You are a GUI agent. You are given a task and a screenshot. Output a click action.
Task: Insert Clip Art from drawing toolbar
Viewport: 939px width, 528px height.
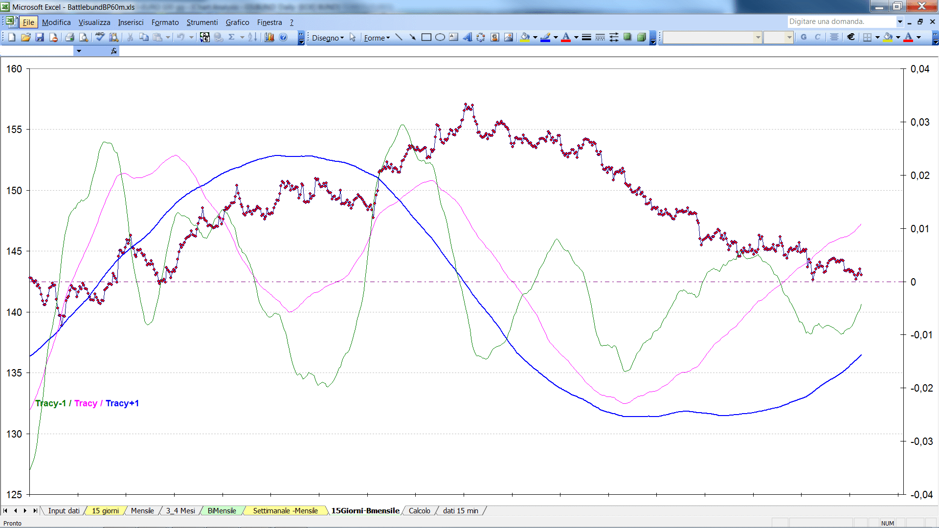pos(495,37)
